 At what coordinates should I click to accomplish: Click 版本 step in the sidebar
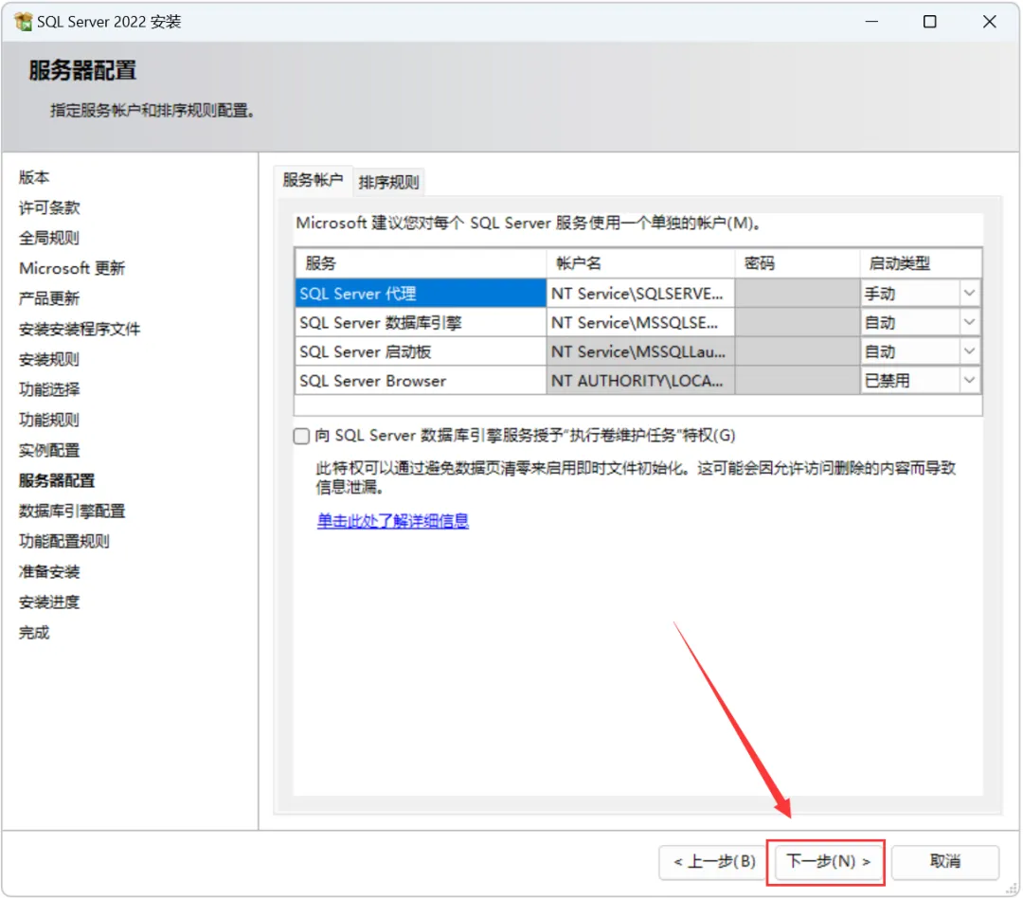34,177
